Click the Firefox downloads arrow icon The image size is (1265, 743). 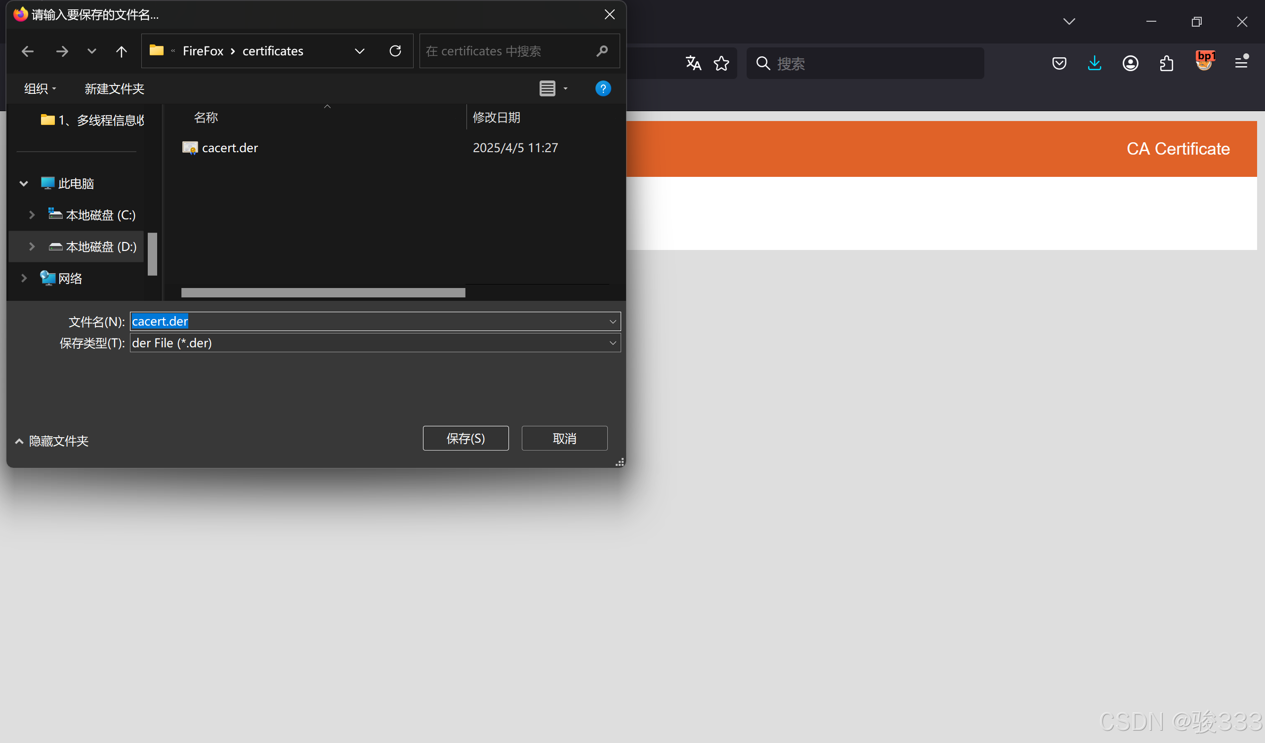(1095, 63)
